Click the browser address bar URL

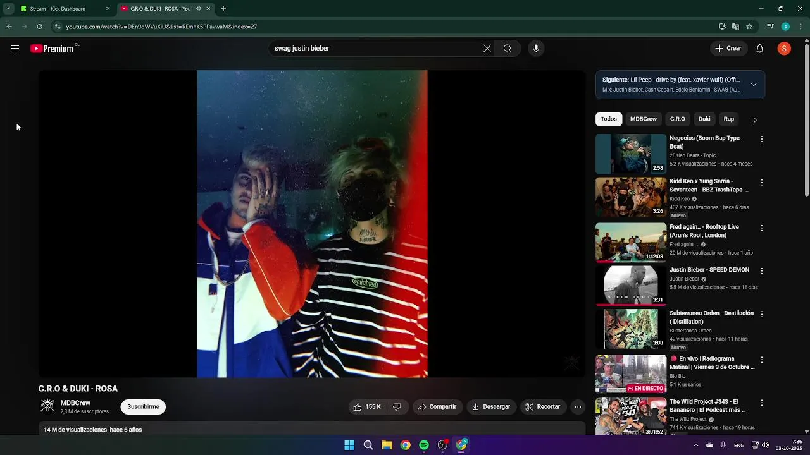(161, 27)
